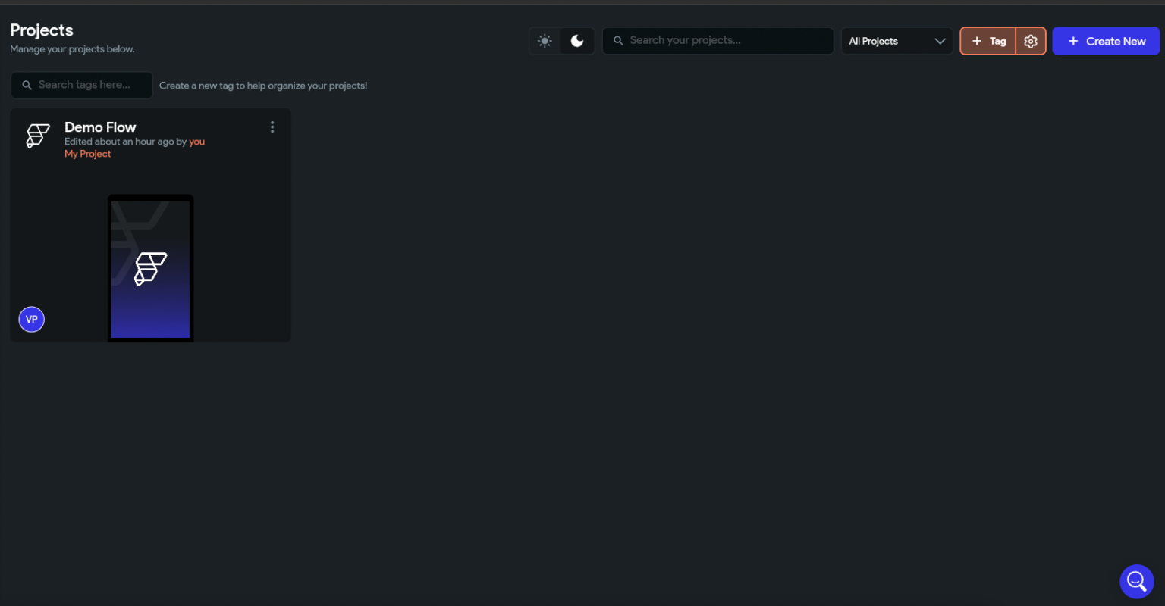Click the magnifier icon in projects search
Viewport: 1165px width, 606px height.
[618, 41]
